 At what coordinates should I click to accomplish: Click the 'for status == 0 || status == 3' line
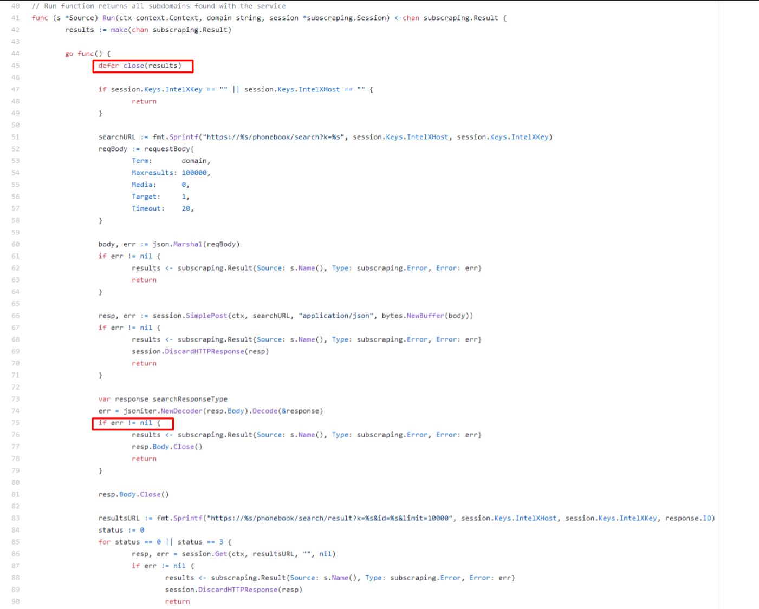click(x=165, y=542)
